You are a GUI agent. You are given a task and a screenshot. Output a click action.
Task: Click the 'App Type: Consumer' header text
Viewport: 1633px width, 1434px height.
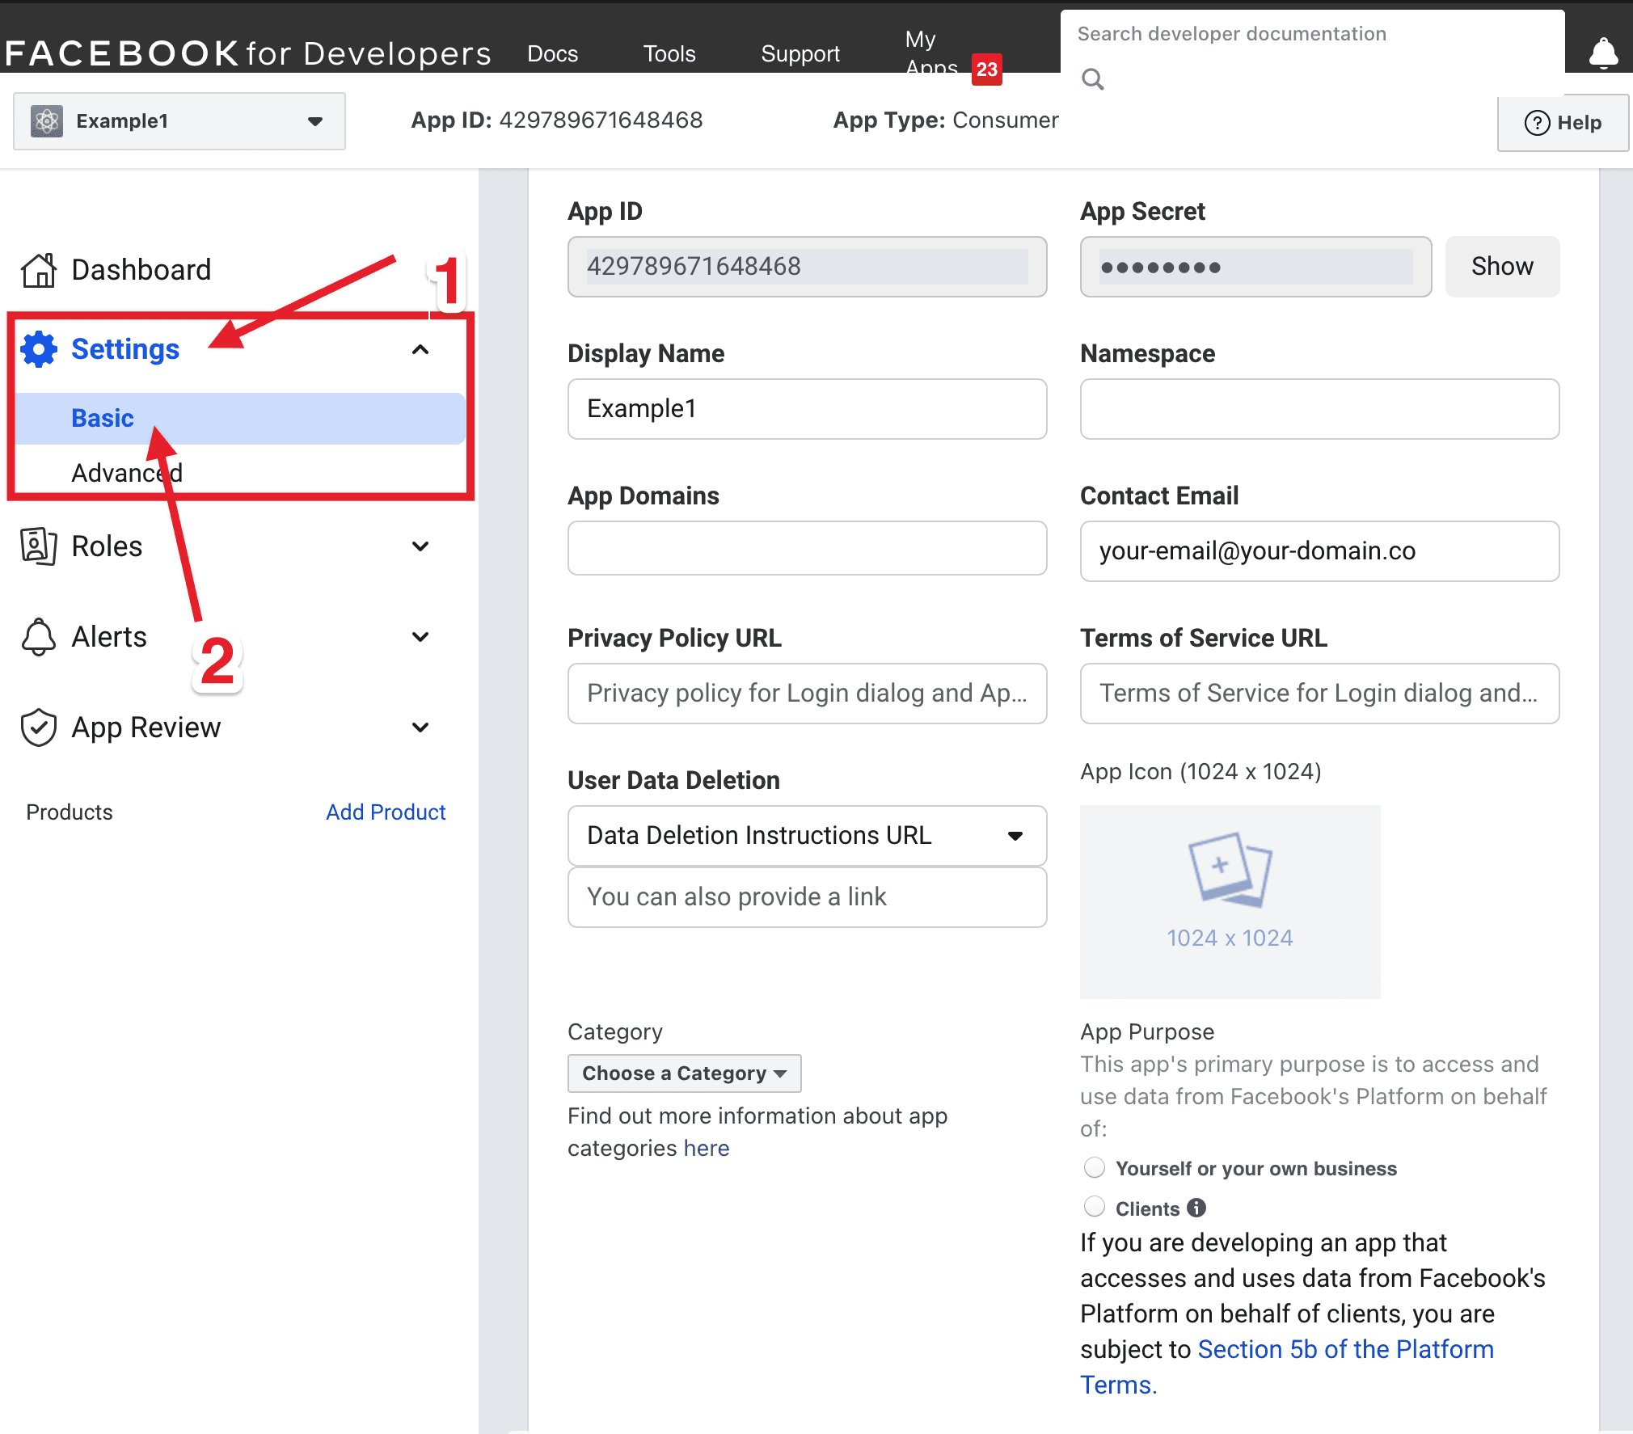pyautogui.click(x=946, y=120)
